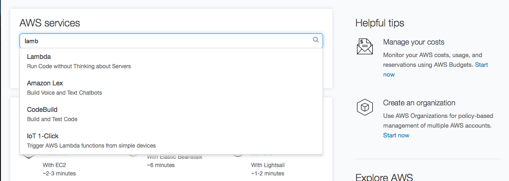Click the Manage your costs envelope icon
This screenshot has height=181, width=509.
364,46
